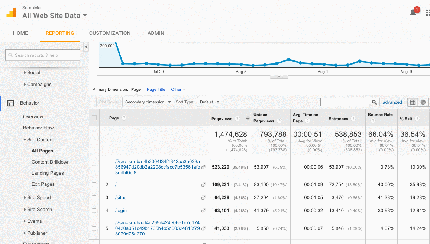Check the box for the /login row
Screen dimensions: 430x244
[x=94, y=210]
